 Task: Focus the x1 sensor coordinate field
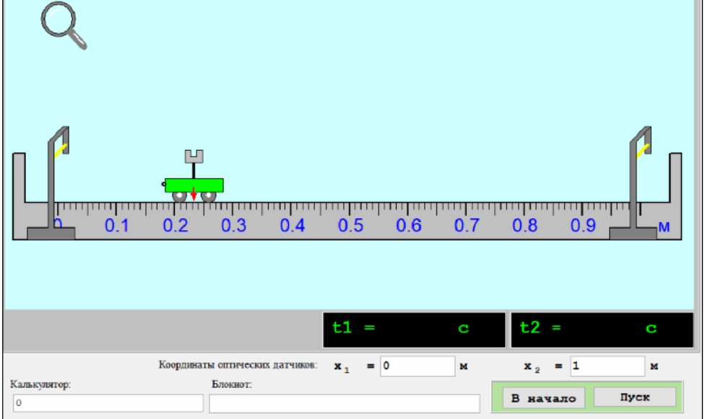pos(418,366)
